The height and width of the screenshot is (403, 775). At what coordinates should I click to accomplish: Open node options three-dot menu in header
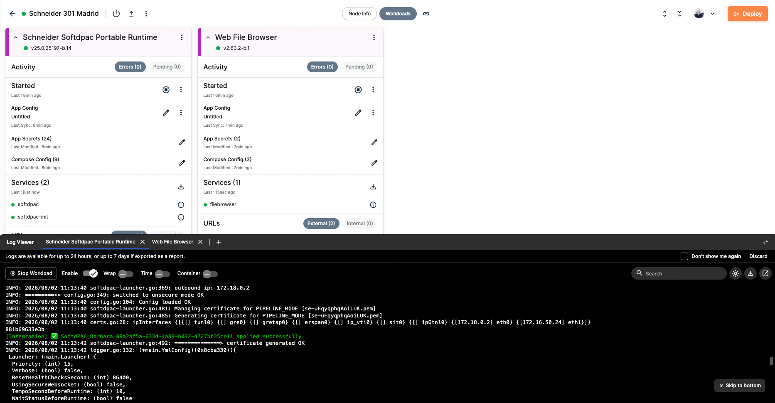(x=146, y=14)
